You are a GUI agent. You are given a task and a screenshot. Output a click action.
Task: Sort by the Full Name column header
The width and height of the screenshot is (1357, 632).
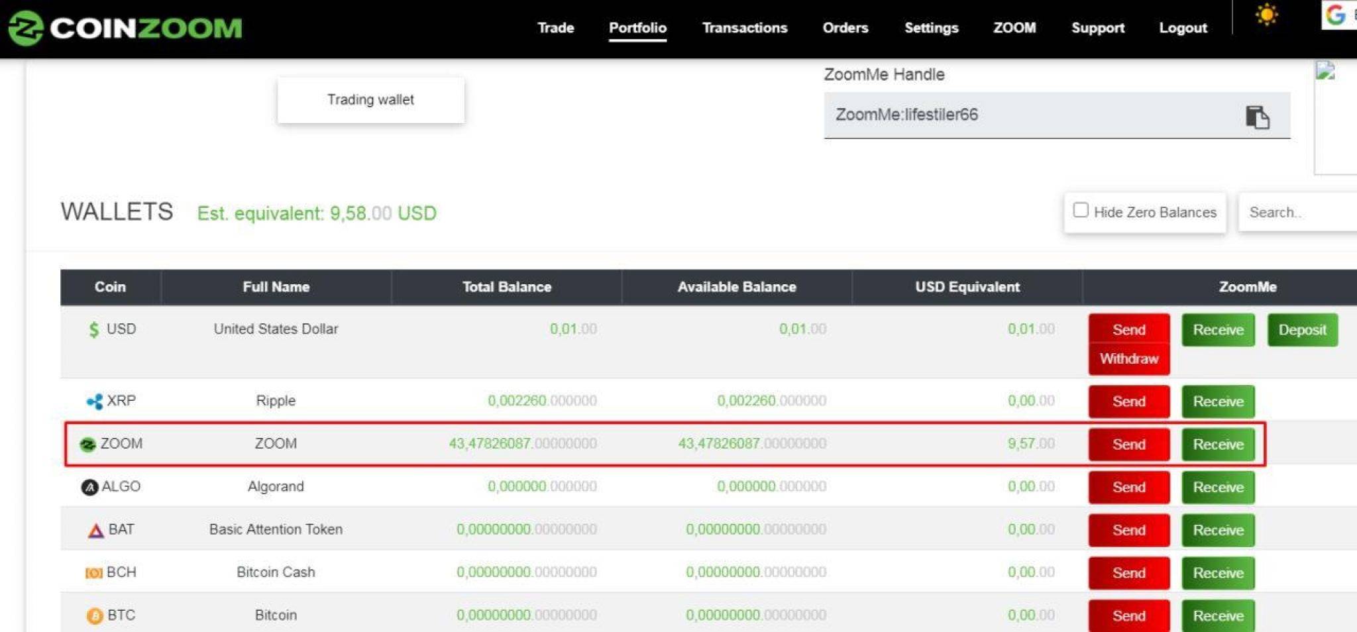[x=276, y=288]
